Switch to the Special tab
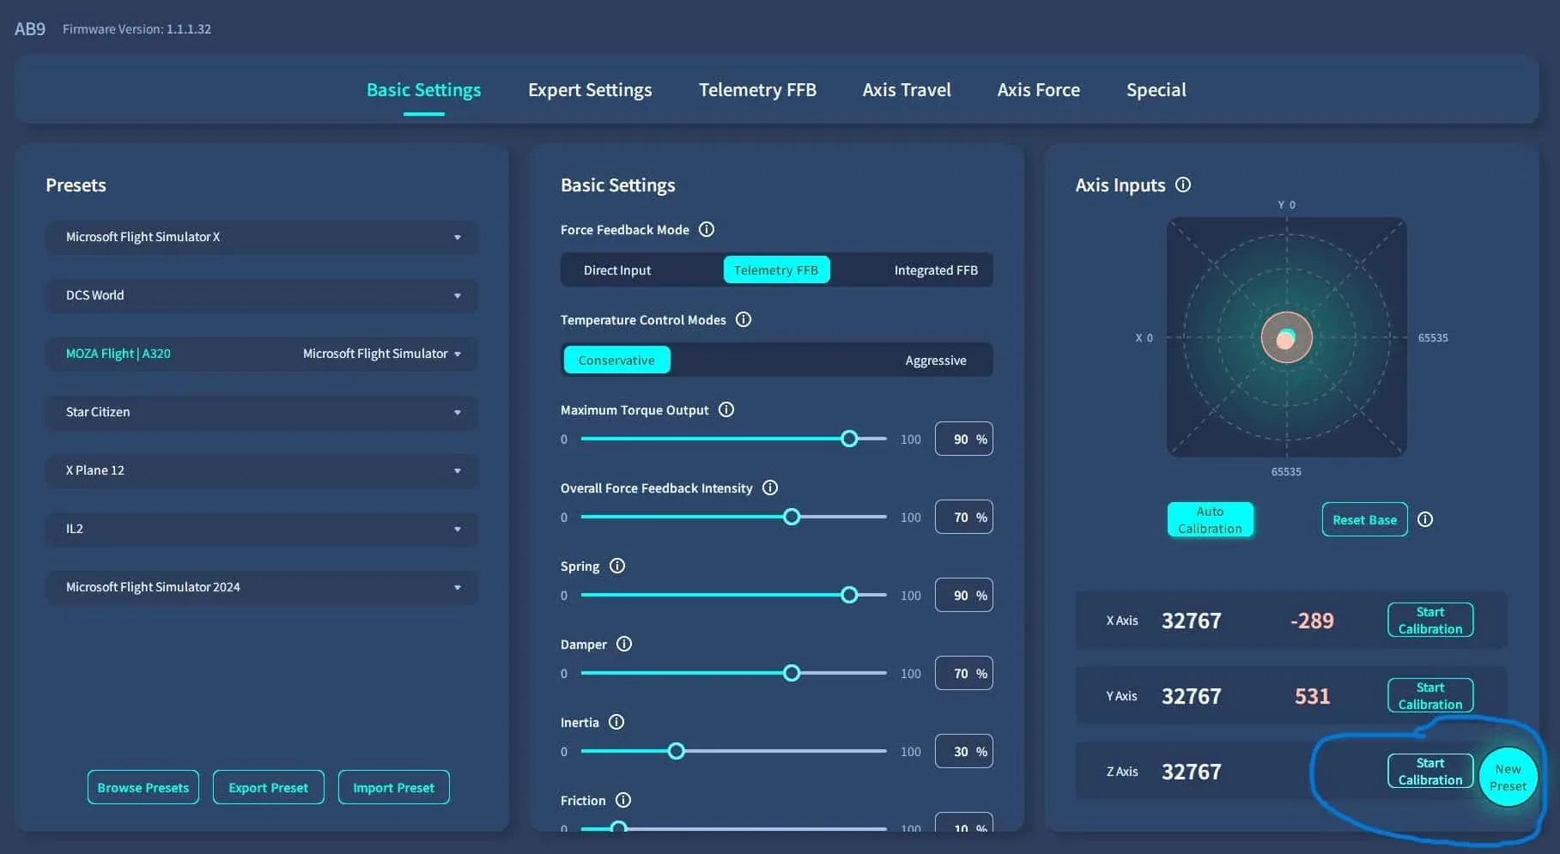This screenshot has height=854, width=1560. click(x=1156, y=89)
